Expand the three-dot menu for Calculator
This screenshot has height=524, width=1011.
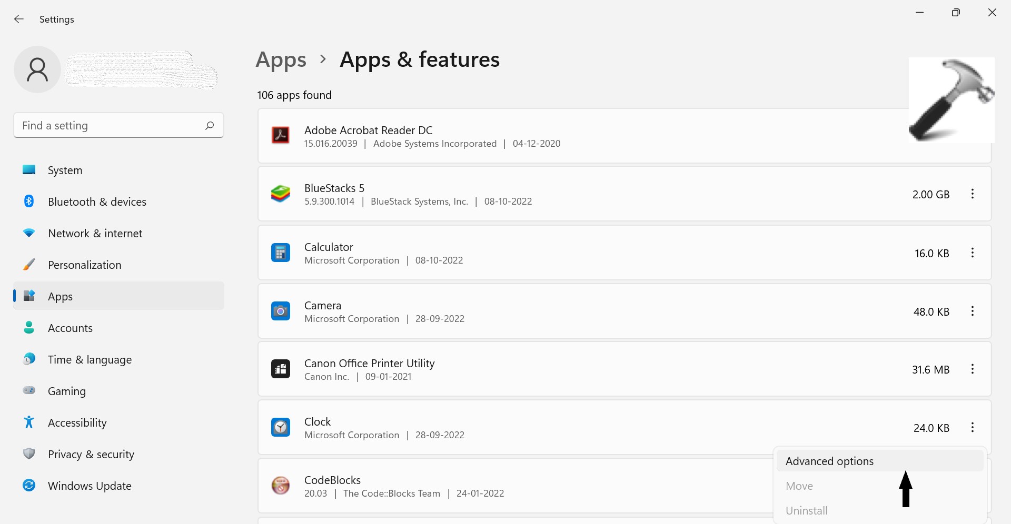[x=972, y=253]
